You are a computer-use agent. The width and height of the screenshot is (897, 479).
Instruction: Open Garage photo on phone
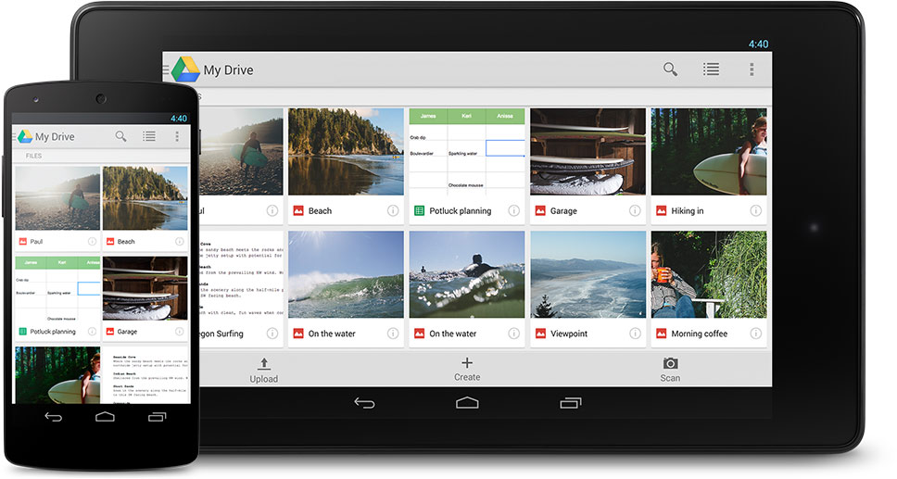click(x=145, y=288)
